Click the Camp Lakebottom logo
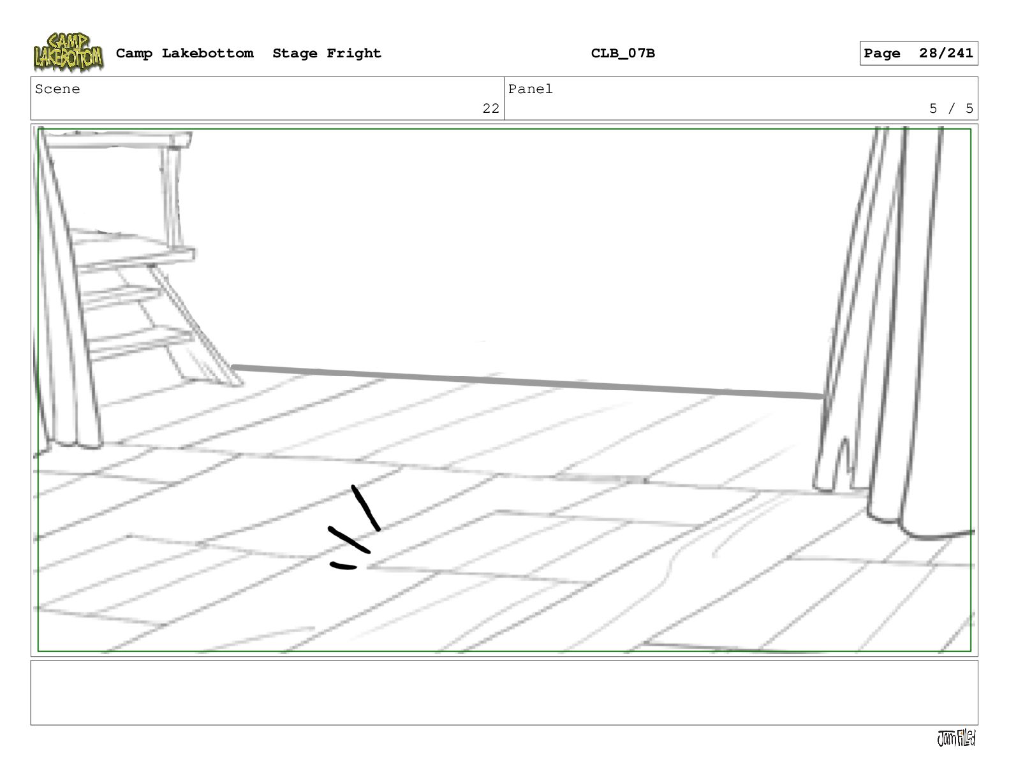The height and width of the screenshot is (781, 1009). 68,52
